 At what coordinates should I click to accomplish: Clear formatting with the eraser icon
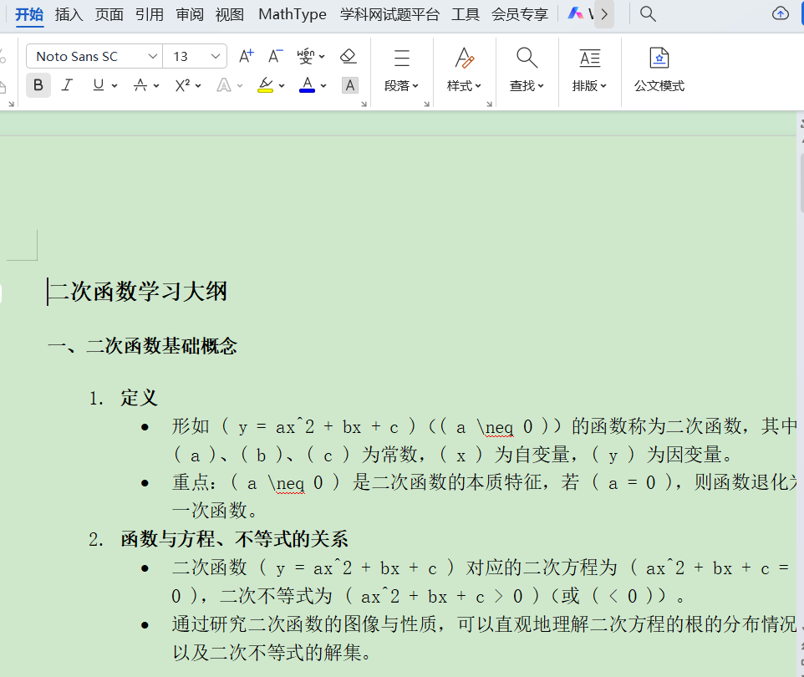(x=348, y=55)
